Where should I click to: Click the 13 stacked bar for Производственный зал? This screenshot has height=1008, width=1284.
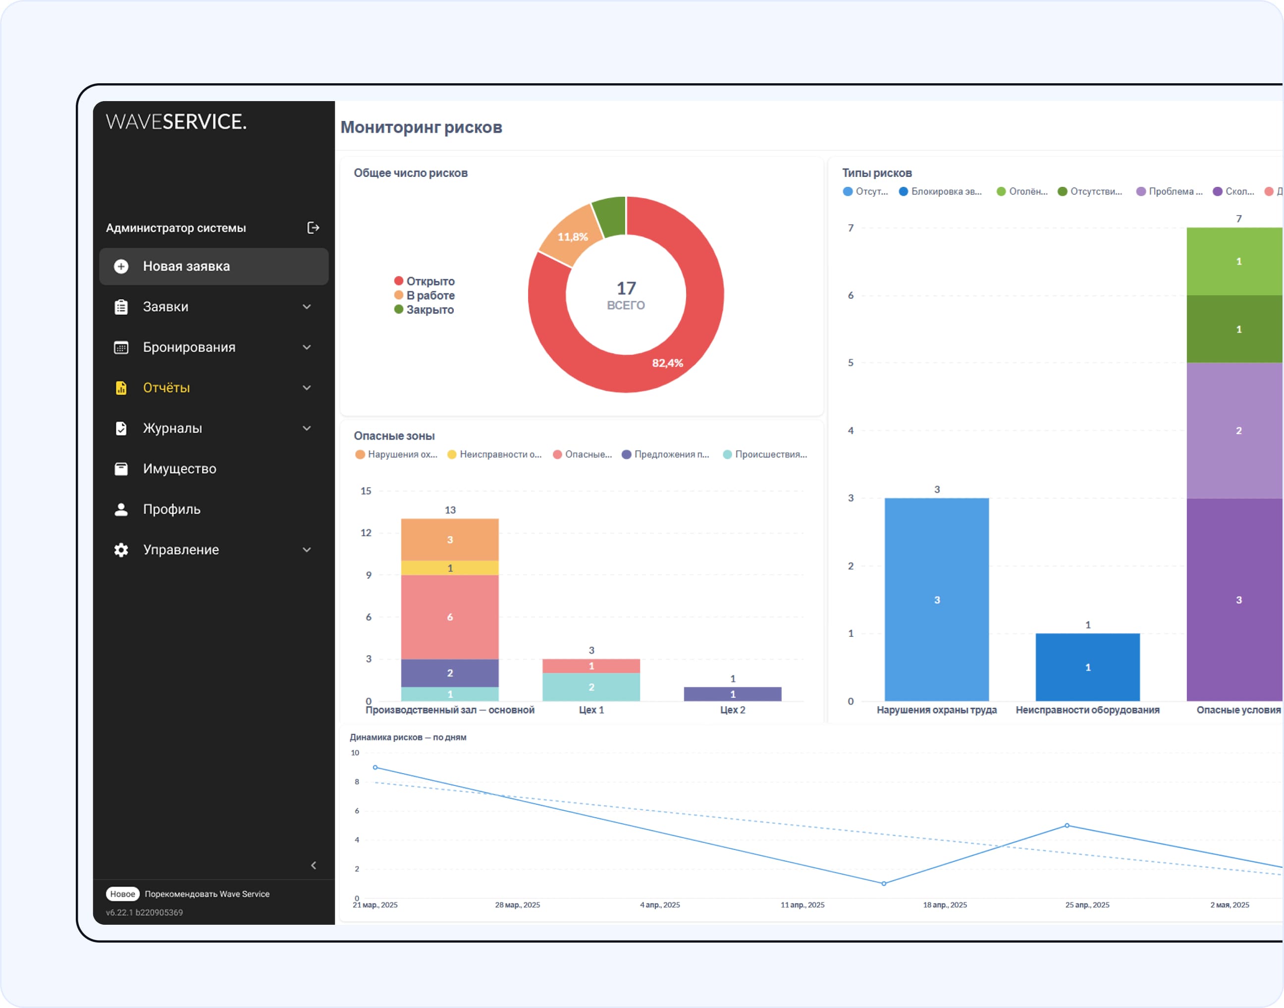pyautogui.click(x=450, y=614)
